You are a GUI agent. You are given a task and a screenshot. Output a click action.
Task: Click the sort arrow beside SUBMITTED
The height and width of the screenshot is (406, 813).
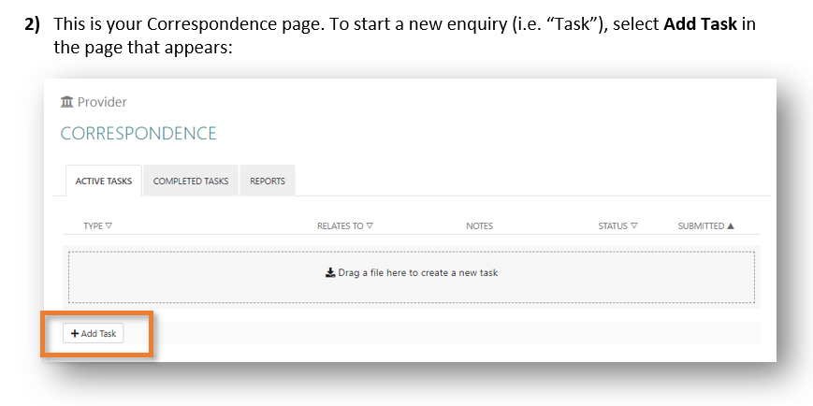[731, 225]
